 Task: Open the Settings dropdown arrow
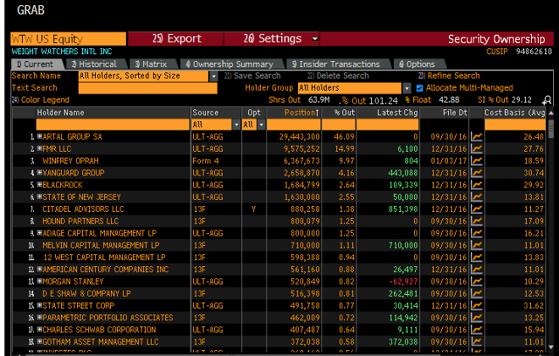tap(314, 38)
